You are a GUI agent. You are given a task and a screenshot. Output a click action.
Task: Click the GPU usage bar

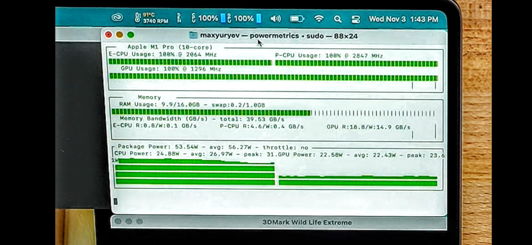pos(273,77)
